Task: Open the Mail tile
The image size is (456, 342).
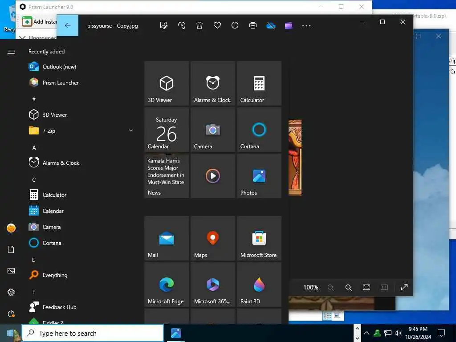Action: coord(167,238)
